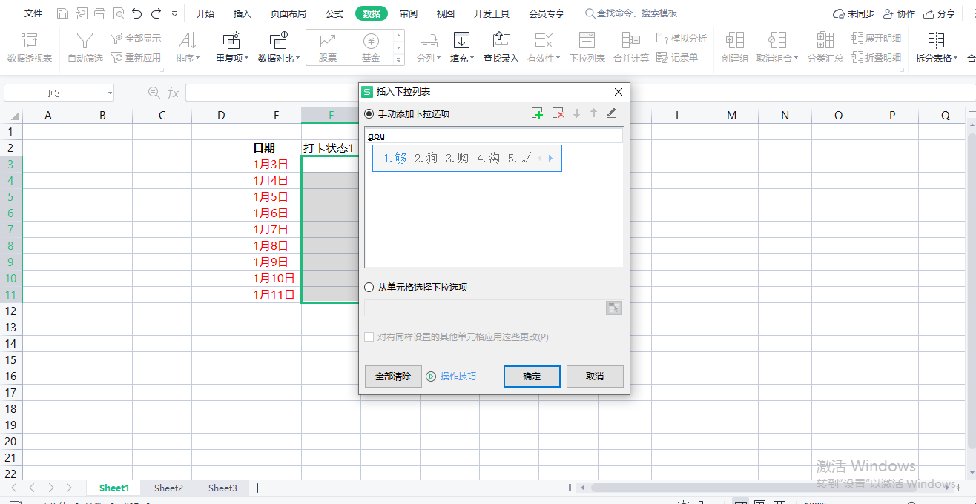Choose 从单元格选择下拉选项 option
This screenshot has width=976, height=504.
click(x=369, y=288)
